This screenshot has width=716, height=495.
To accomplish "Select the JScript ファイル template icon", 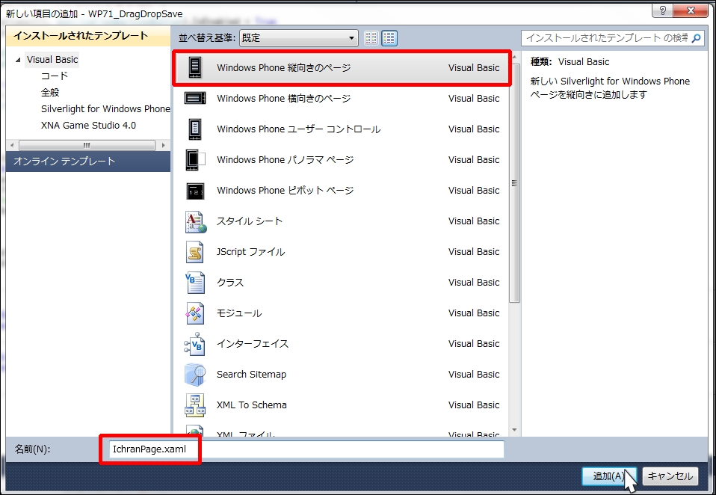I will point(195,252).
